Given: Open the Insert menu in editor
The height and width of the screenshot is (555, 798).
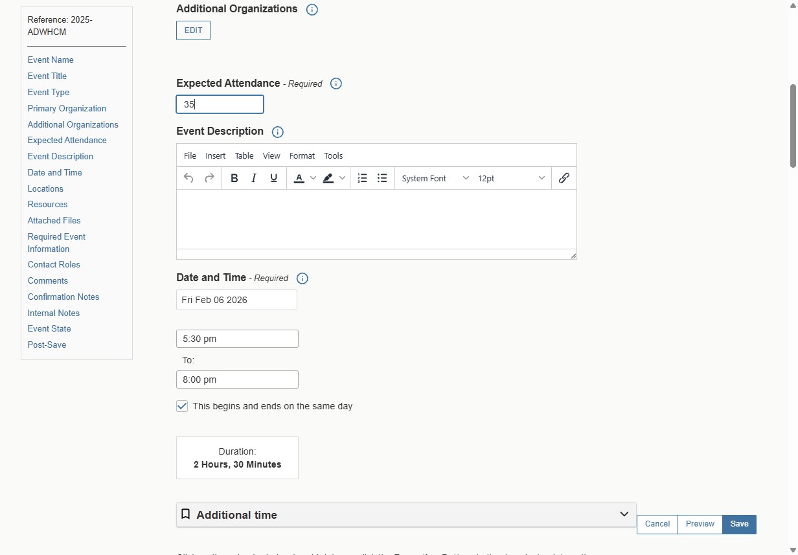Looking at the screenshot, I should click(x=216, y=155).
